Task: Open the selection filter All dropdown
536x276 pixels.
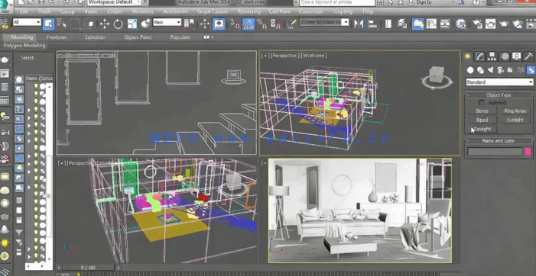Action: (x=27, y=22)
